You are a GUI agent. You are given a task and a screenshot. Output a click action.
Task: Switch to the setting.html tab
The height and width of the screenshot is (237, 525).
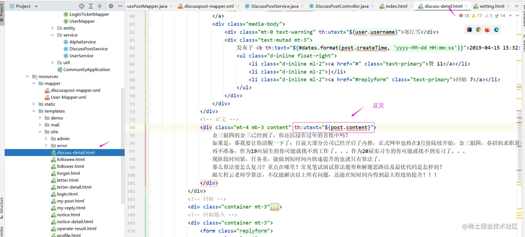coord(492,6)
